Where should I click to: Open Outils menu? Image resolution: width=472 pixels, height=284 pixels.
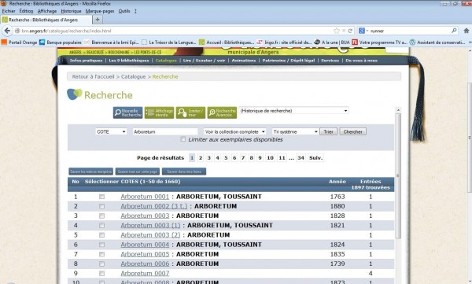[x=124, y=11]
